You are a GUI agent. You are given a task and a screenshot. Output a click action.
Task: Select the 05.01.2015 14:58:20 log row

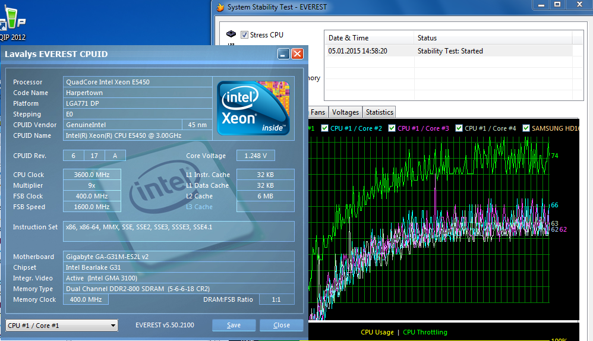point(448,51)
